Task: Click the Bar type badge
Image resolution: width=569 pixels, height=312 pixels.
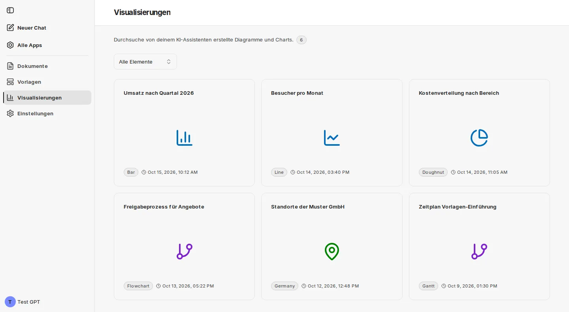Action: coord(131,172)
